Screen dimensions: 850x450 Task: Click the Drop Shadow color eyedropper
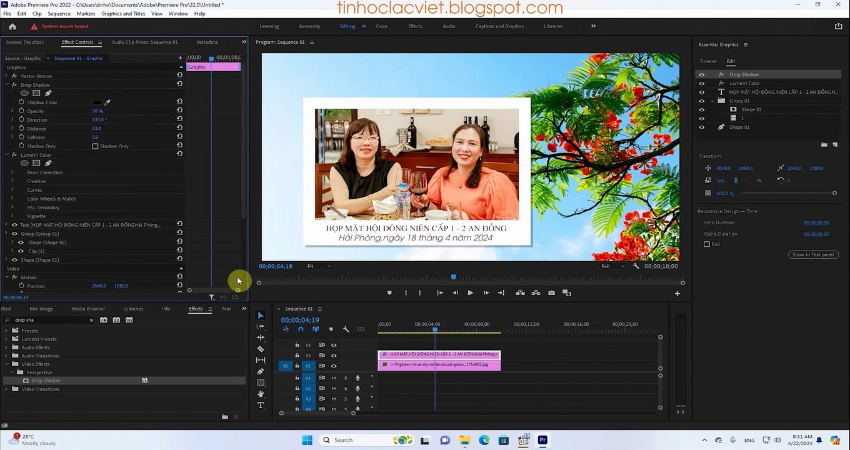click(x=107, y=102)
